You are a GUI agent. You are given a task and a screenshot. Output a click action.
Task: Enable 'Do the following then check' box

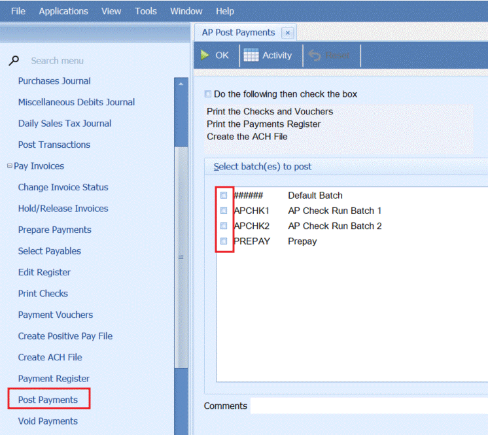(x=208, y=94)
